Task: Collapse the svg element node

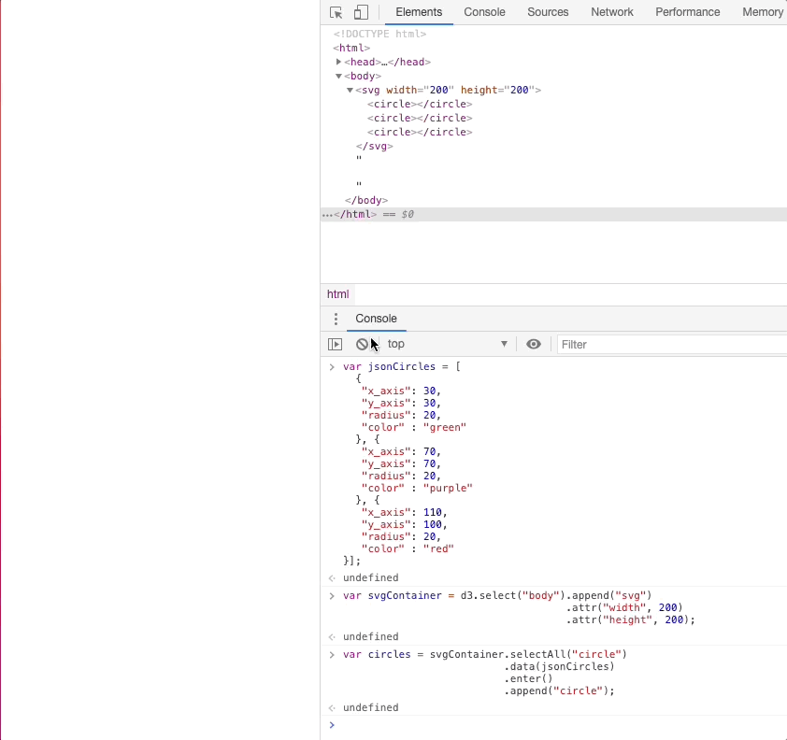Action: pyautogui.click(x=350, y=90)
